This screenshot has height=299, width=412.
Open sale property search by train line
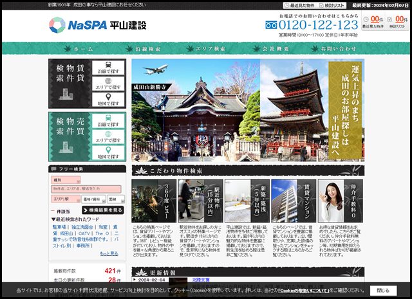point(108,121)
